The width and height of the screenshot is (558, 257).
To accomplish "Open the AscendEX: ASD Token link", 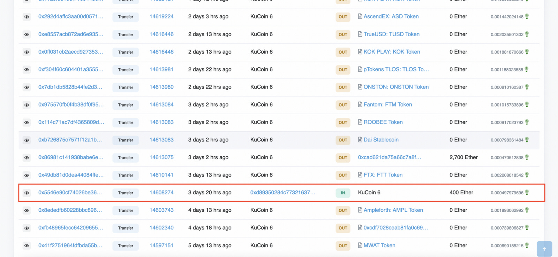I will click(391, 16).
